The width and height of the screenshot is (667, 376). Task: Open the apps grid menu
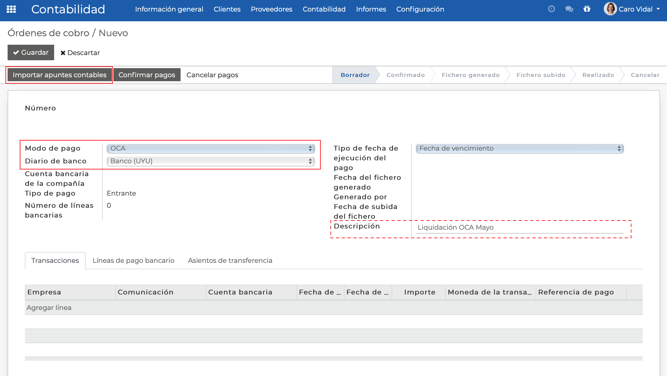tap(11, 9)
